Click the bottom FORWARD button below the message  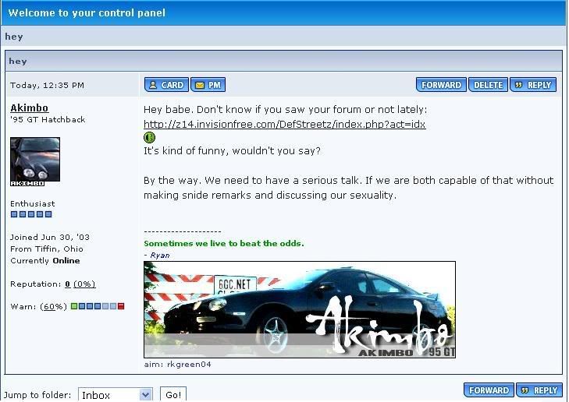[x=489, y=390]
